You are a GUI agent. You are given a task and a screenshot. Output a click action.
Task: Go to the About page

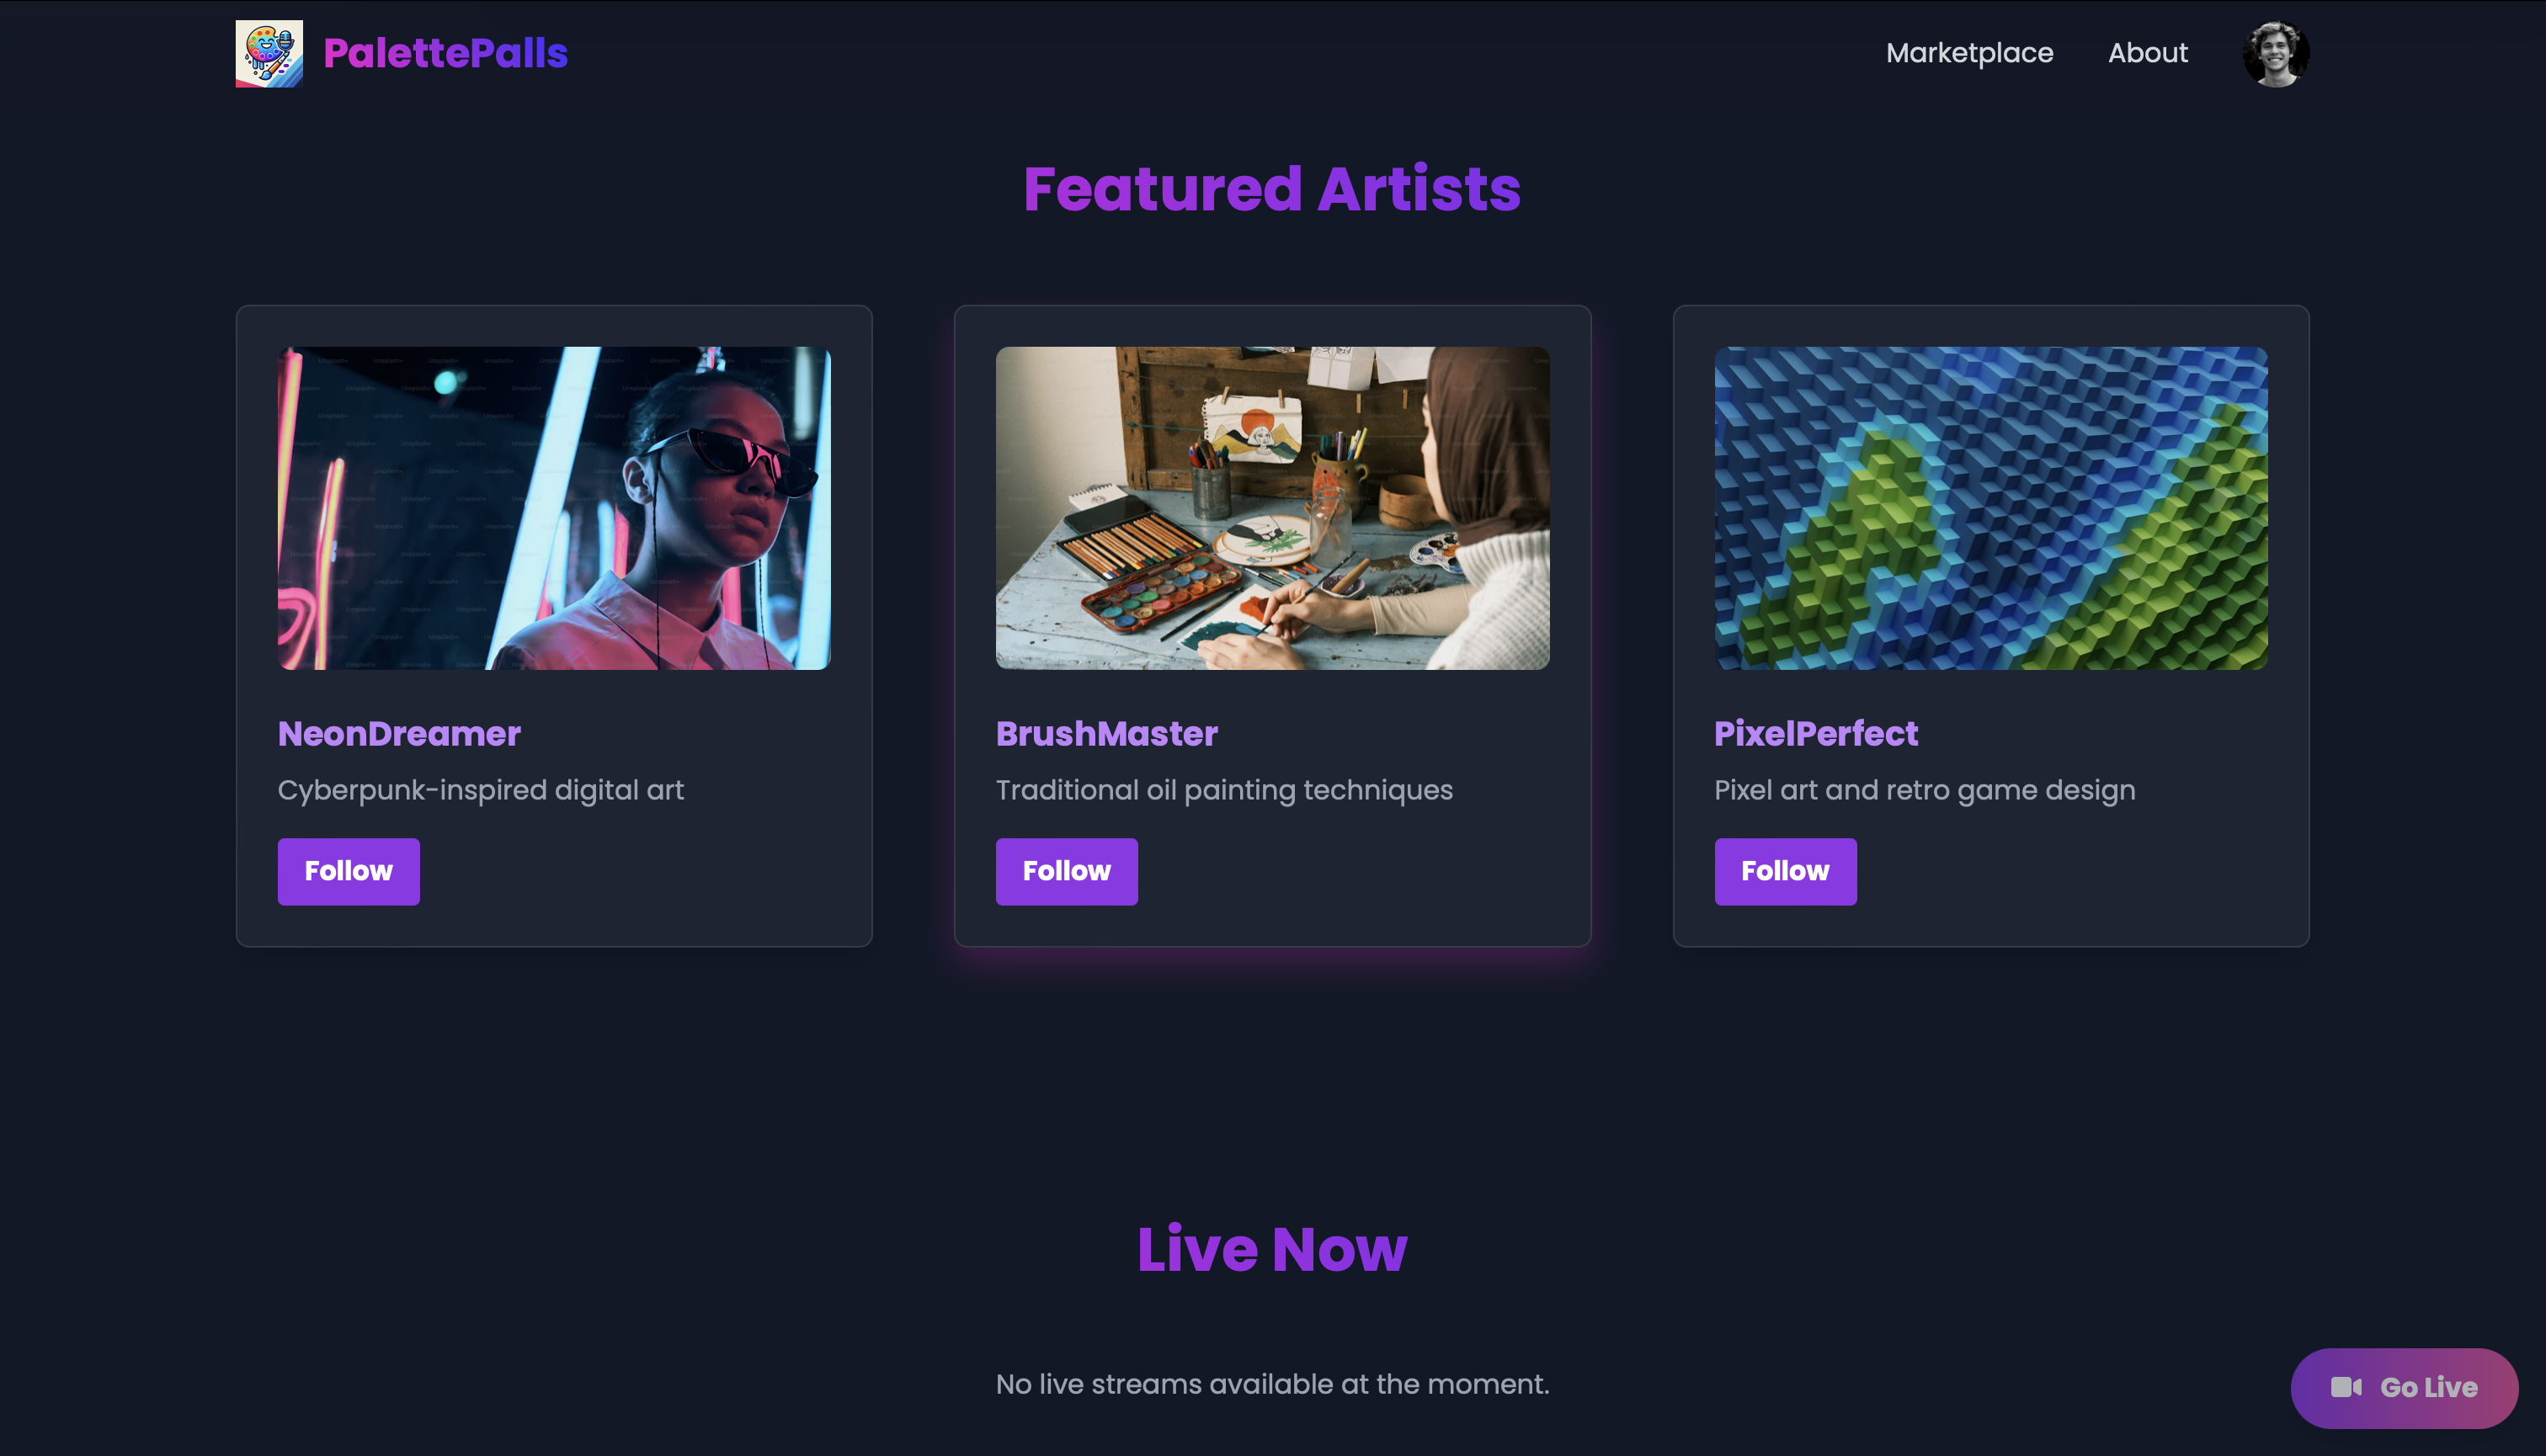tap(2148, 53)
